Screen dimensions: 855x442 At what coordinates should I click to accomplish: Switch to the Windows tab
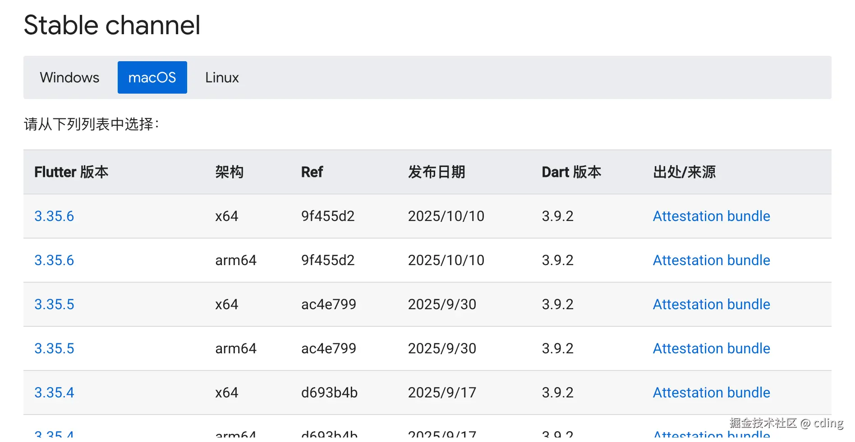point(69,77)
